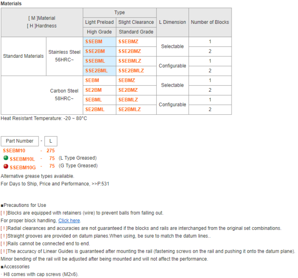Open SSE2BMLZ stainless steel part

pyautogui.click(x=131, y=71)
